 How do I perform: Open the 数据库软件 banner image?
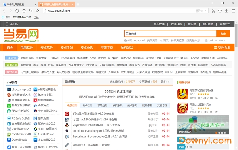[203, 125]
